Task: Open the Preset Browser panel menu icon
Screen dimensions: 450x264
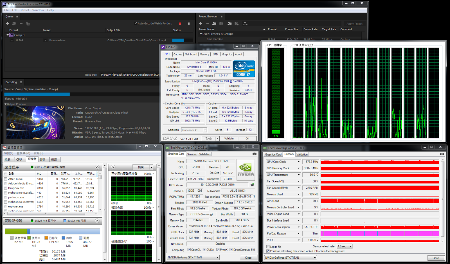Action: pos(222,17)
